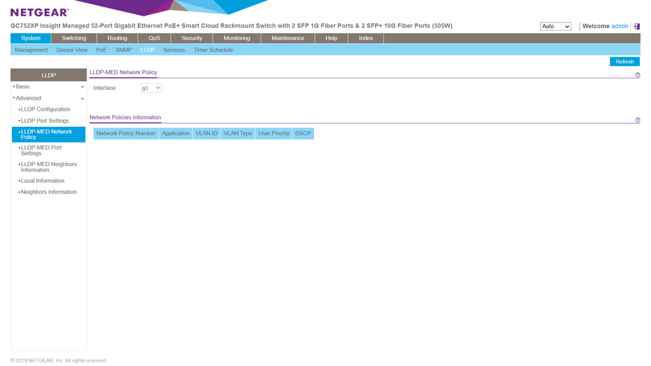
Task: Select the PoE submenu
Action: click(x=101, y=49)
